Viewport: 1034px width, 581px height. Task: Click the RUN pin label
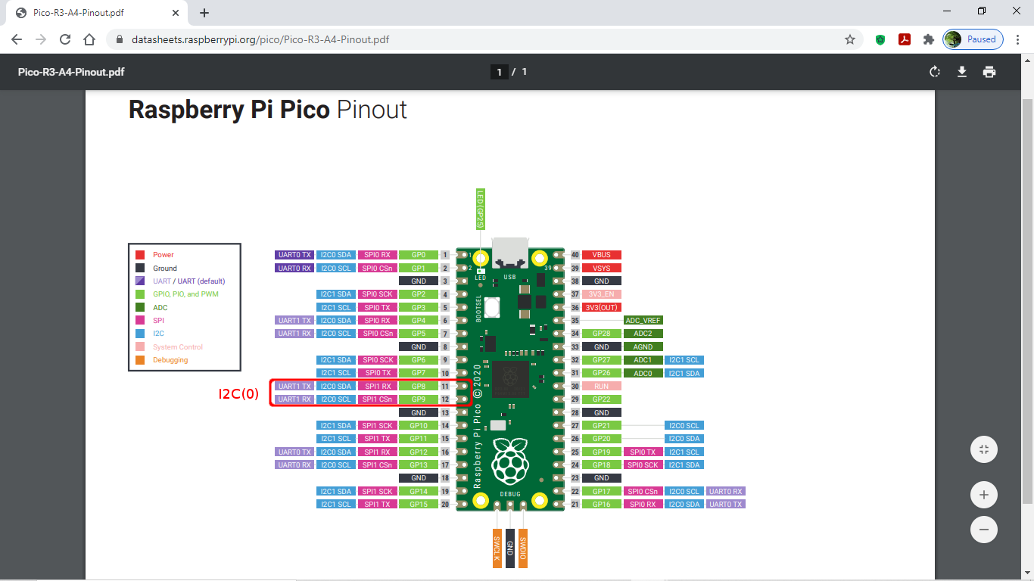click(602, 386)
